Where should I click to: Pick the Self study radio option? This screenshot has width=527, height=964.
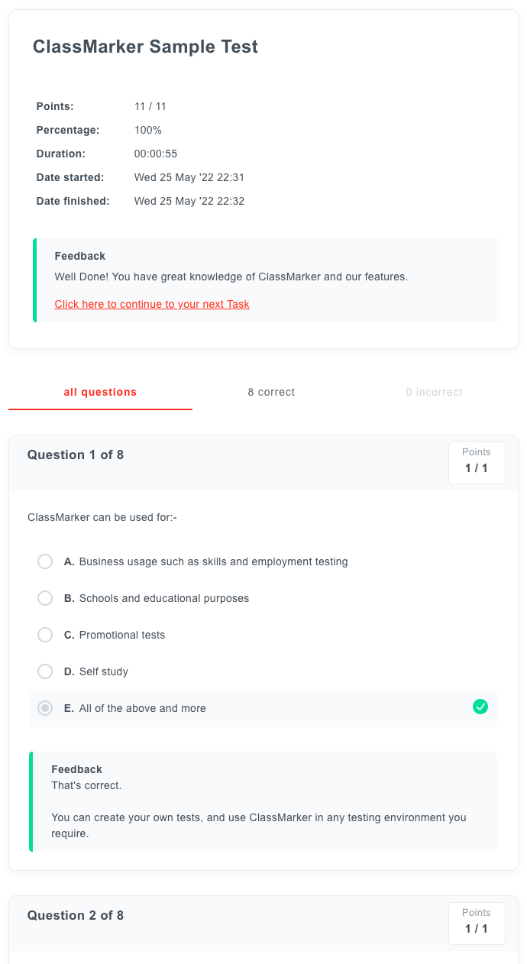coord(45,671)
